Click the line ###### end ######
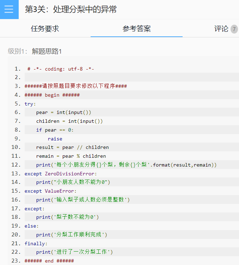The height and width of the screenshot is (265, 239). pos(49,261)
